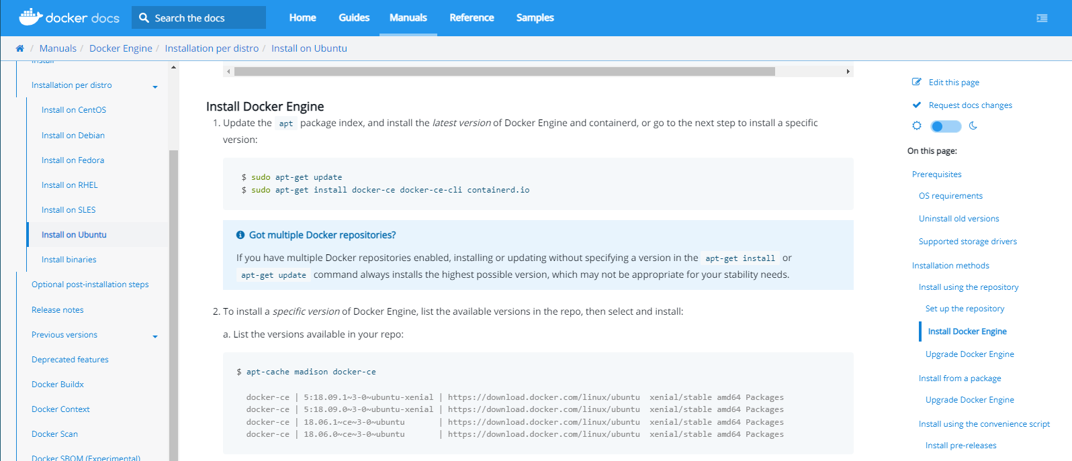The image size is (1072, 461).
Task: Jump to Prerequisites section
Action: click(x=937, y=174)
